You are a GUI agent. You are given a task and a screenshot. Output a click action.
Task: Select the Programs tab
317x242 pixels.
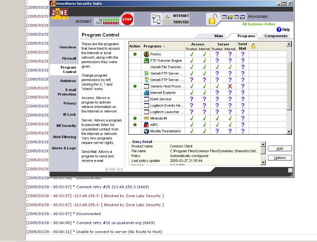[x=246, y=36]
